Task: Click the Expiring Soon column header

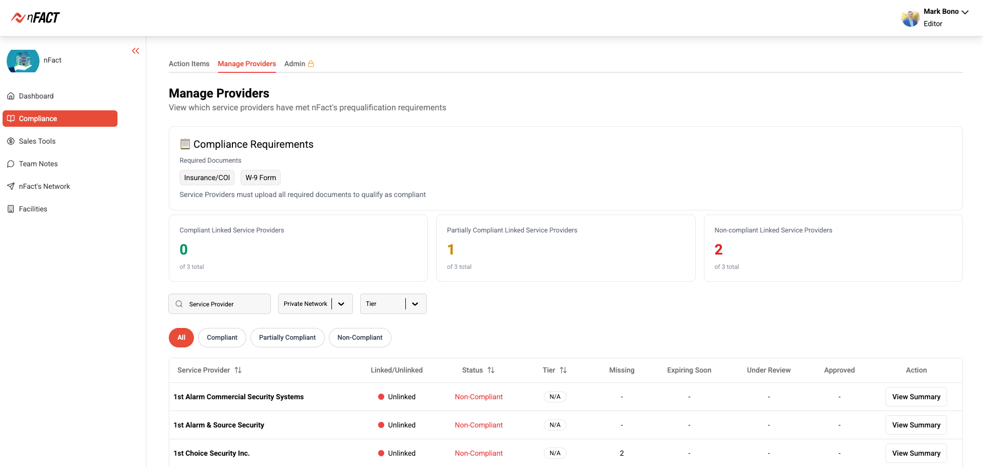Action: coord(689,370)
